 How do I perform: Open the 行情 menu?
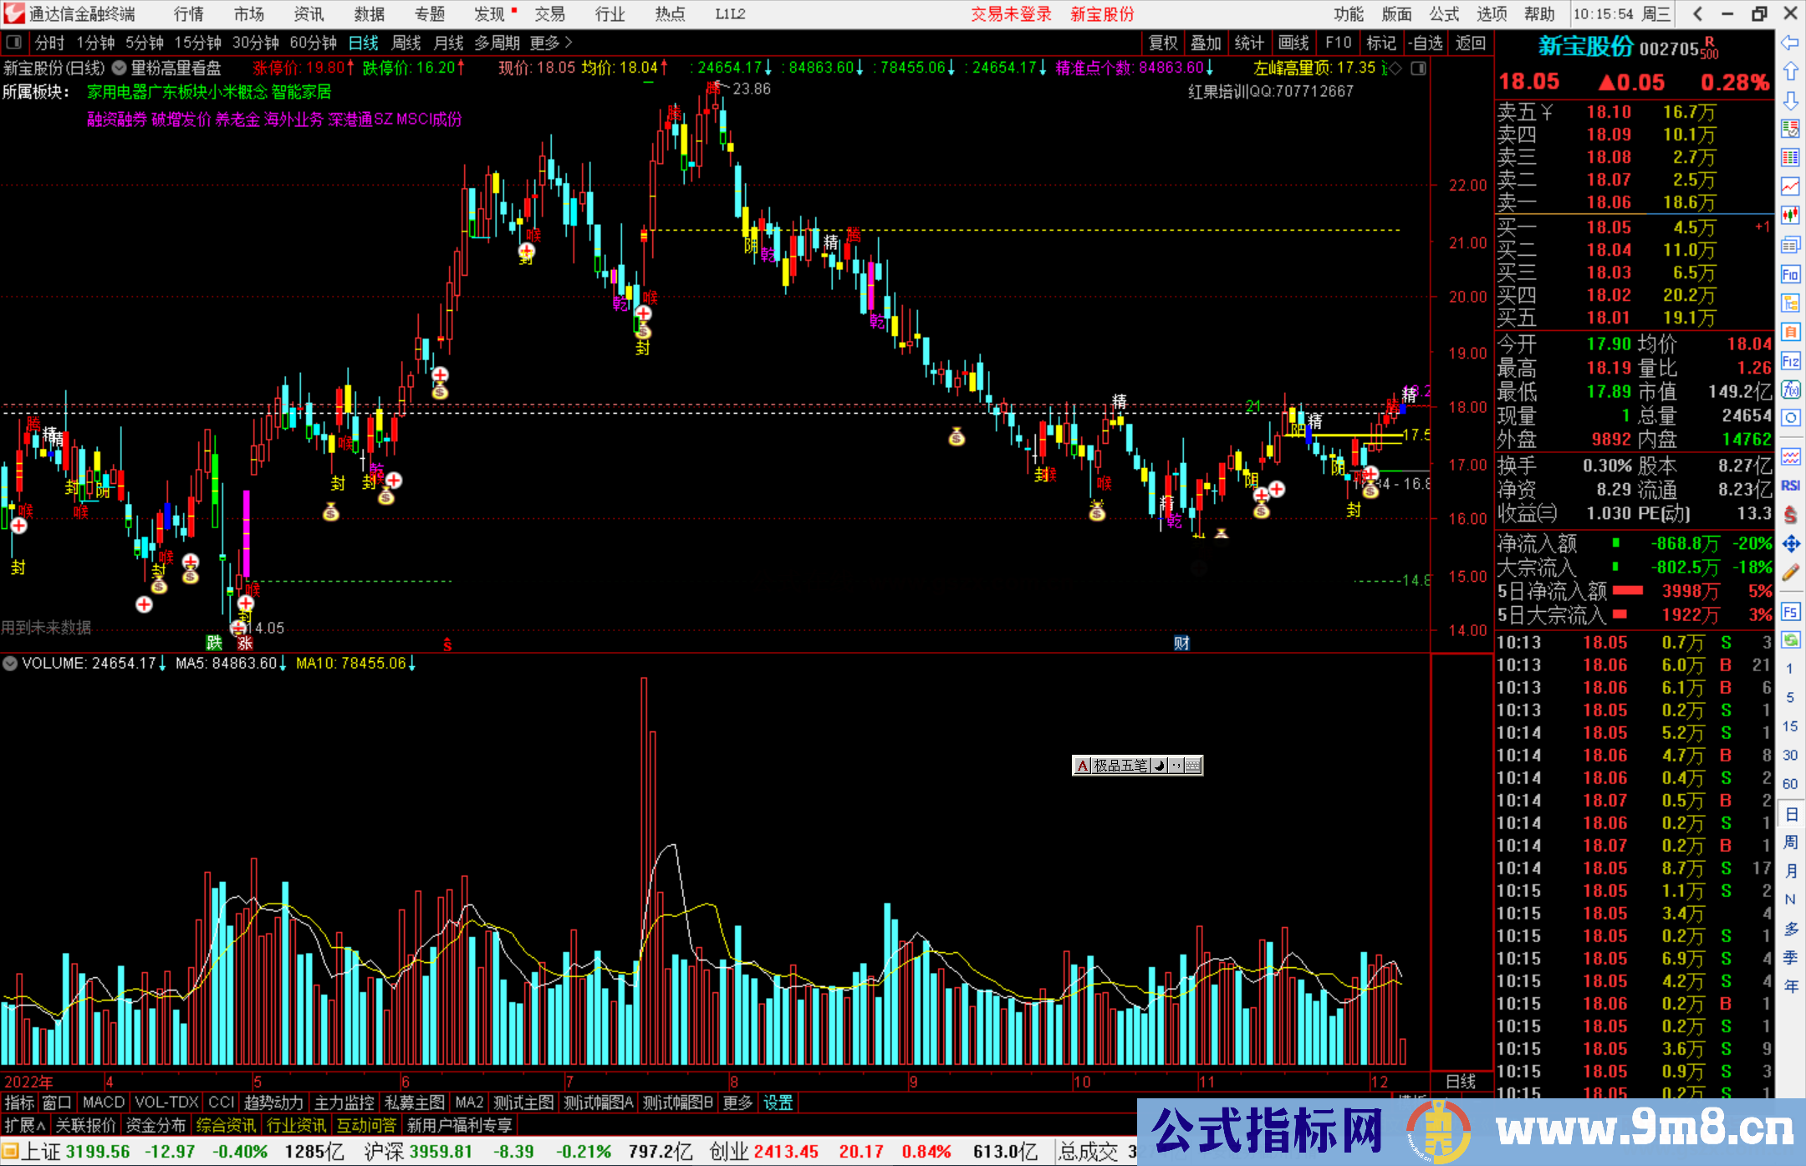coord(188,14)
